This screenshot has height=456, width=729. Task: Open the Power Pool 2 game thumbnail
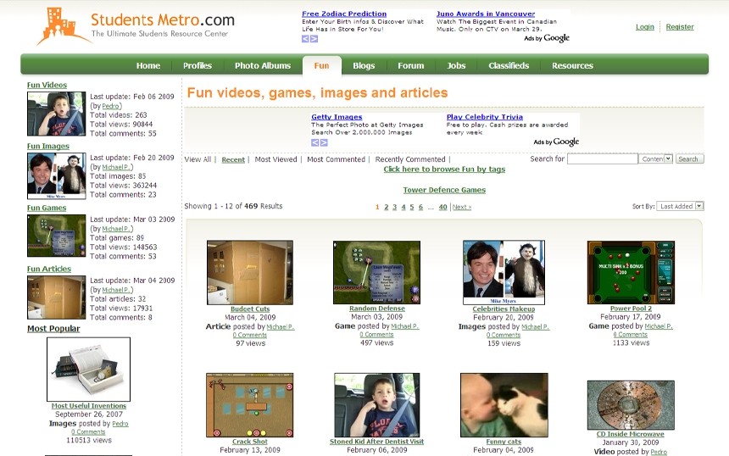tap(631, 272)
